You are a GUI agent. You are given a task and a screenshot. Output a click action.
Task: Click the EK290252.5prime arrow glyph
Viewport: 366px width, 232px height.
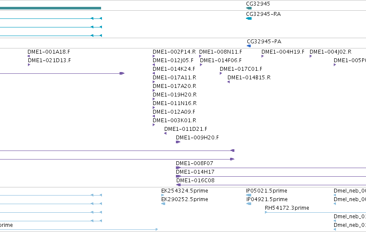[163, 204]
